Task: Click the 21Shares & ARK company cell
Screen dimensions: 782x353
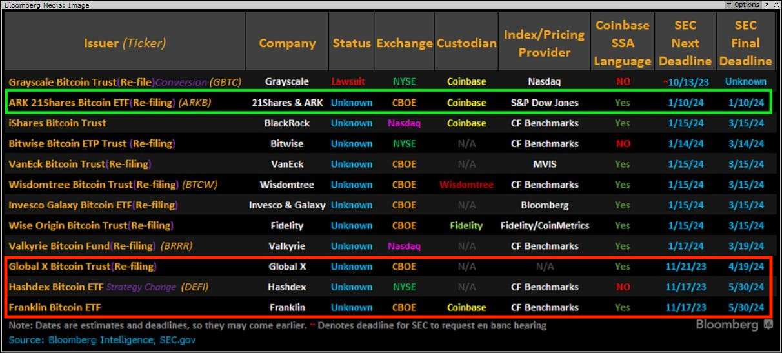Action: point(287,103)
